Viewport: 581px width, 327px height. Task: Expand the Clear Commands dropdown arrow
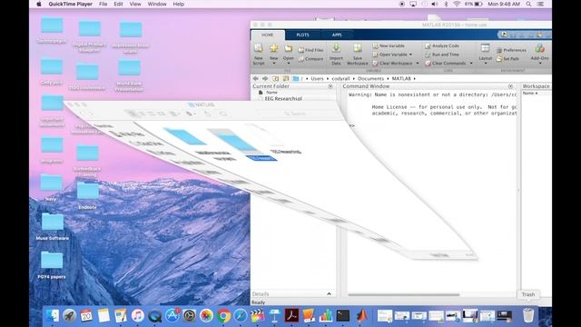(x=471, y=64)
